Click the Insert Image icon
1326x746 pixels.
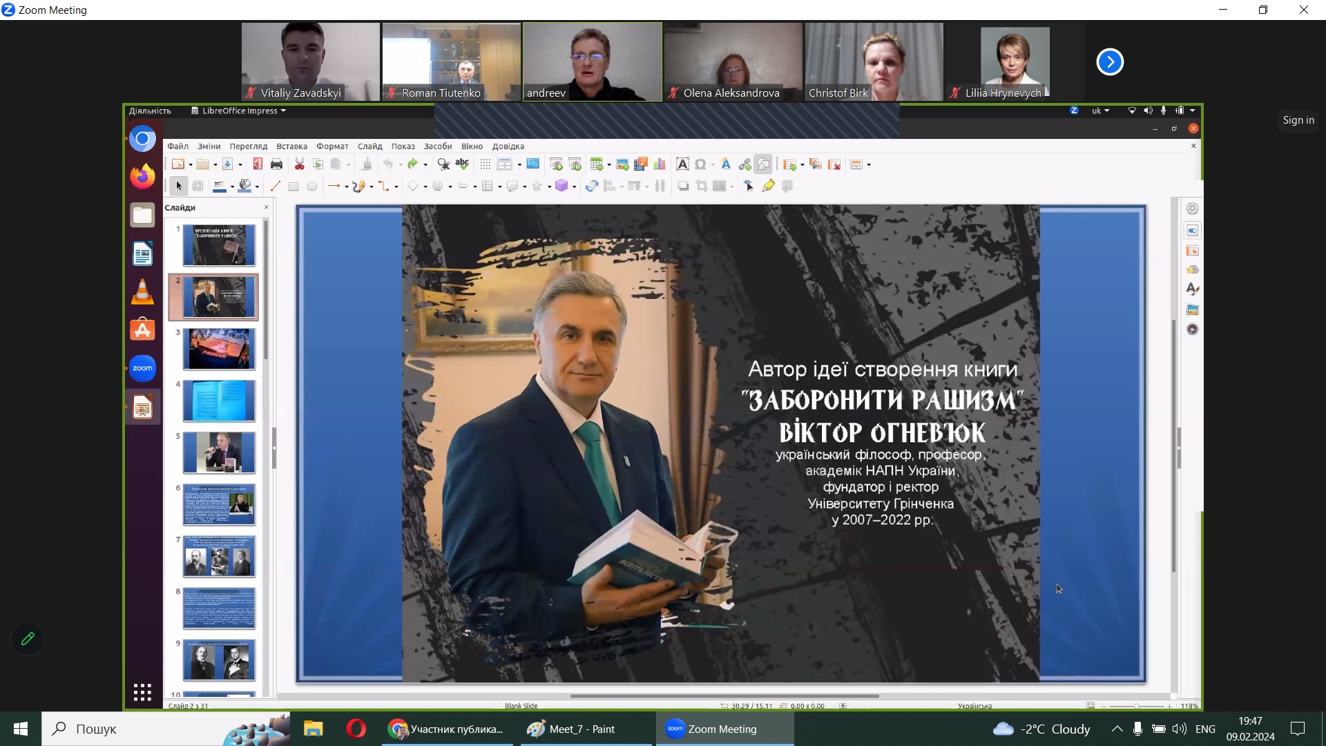(622, 164)
